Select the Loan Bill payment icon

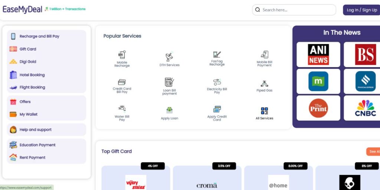pyautogui.click(x=169, y=82)
